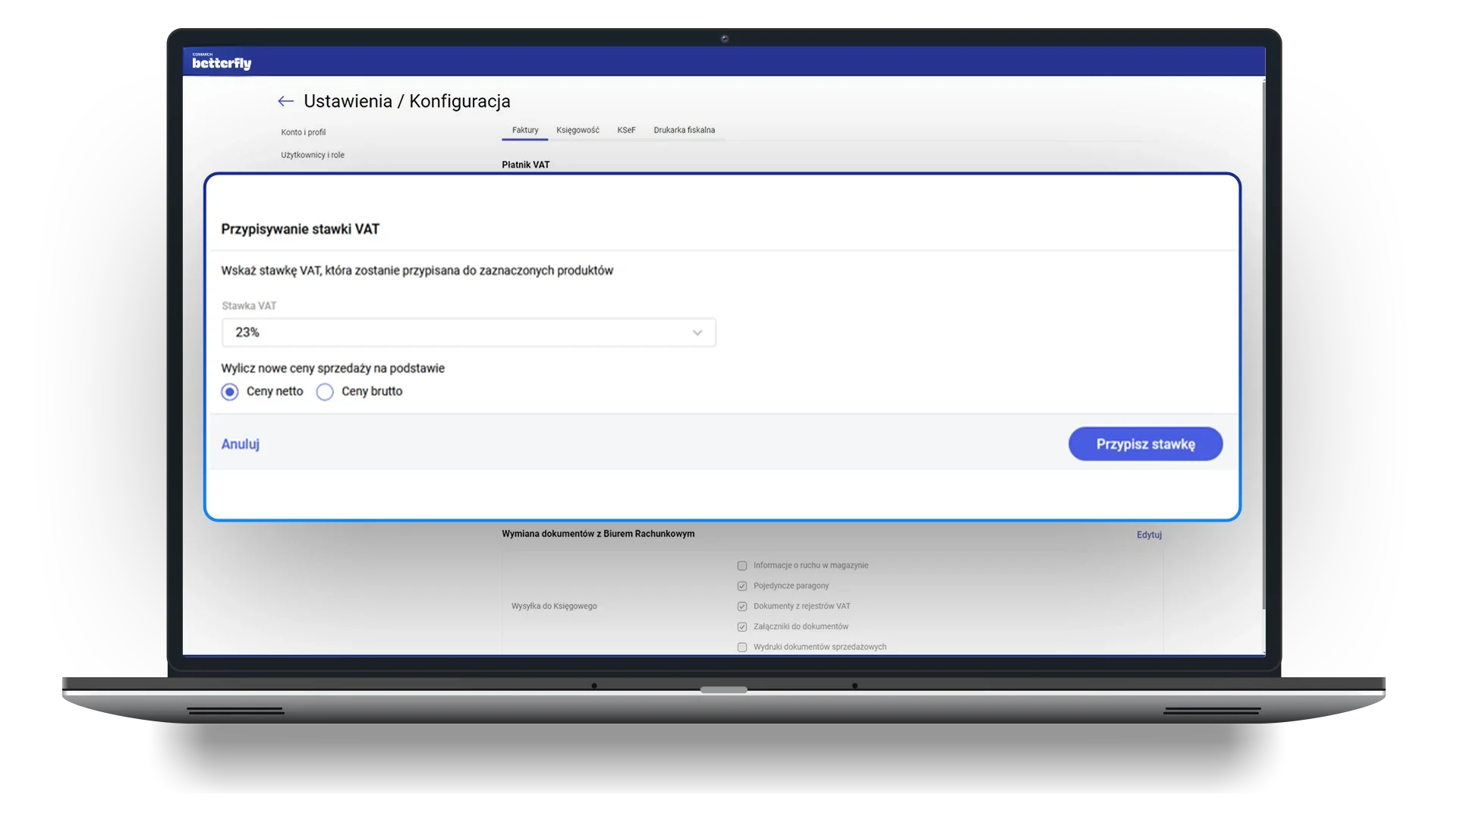Open the KSeF tab
Viewport: 1457px width, 820px height.
pyautogui.click(x=626, y=130)
